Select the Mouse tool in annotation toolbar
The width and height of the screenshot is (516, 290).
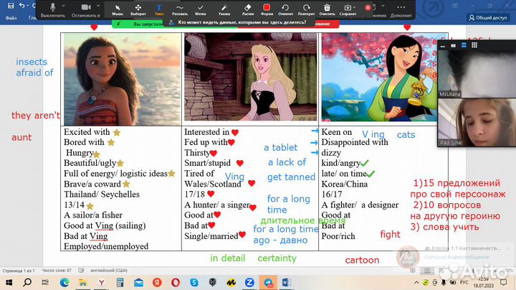coord(118,9)
